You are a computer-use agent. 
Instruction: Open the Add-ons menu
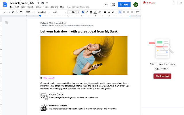54,7
